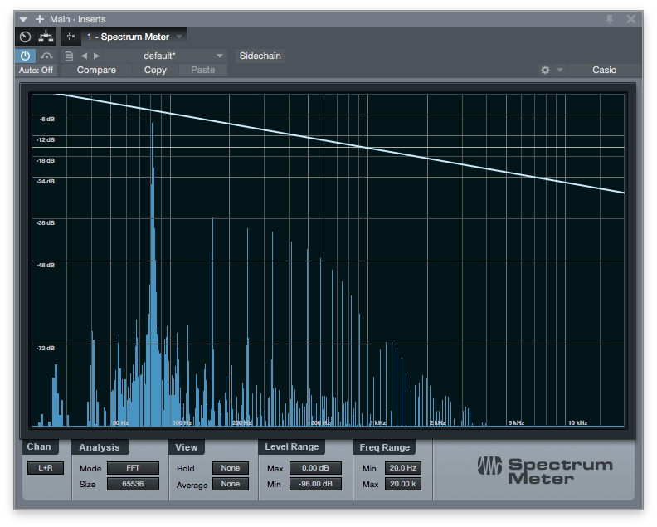
Task: Go to the previous preset arrow
Action: tap(84, 56)
